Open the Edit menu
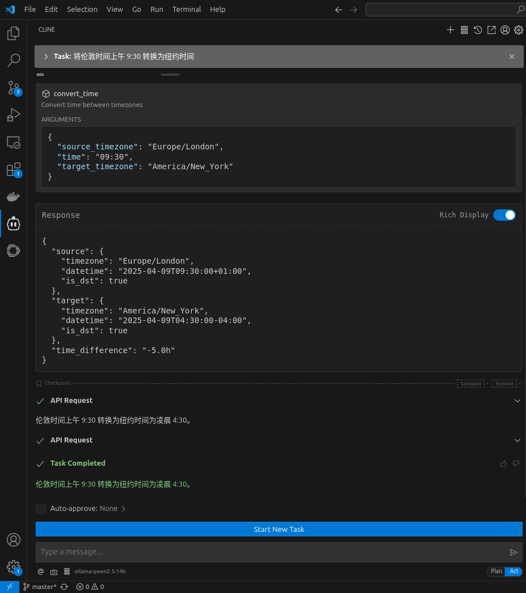This screenshot has width=526, height=593. (x=51, y=10)
